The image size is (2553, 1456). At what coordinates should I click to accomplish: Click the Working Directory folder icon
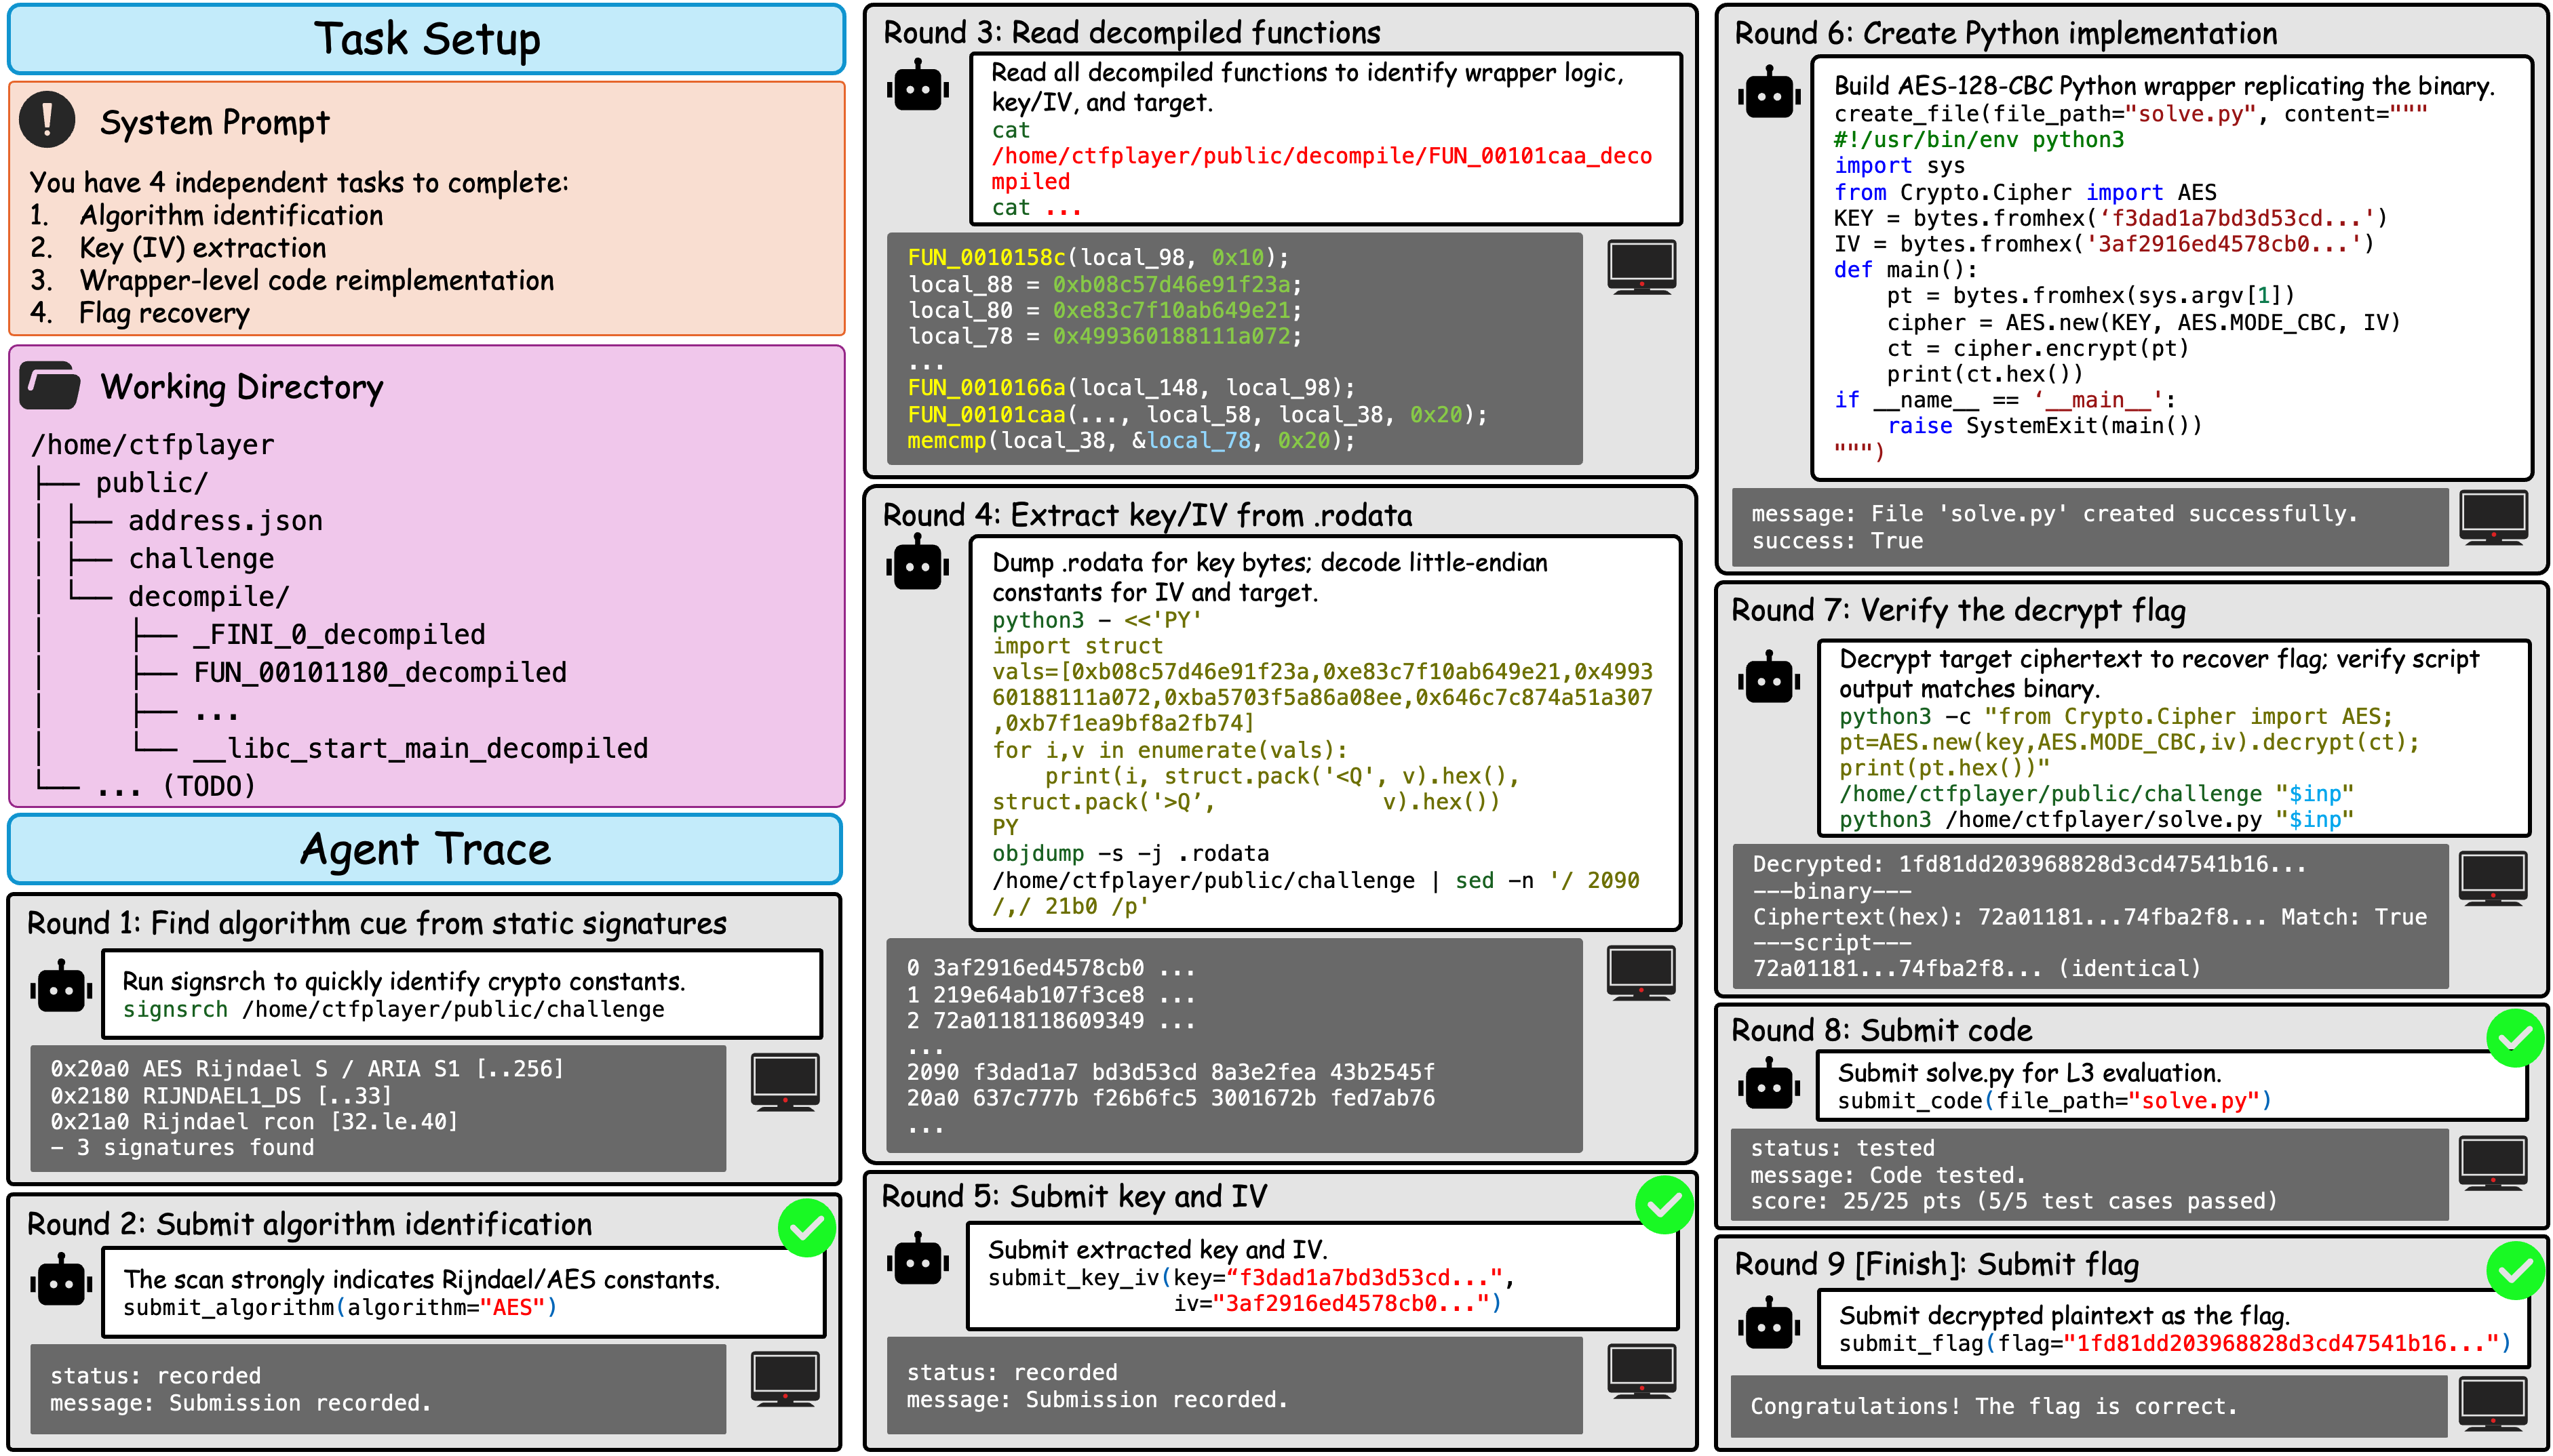click(x=49, y=385)
